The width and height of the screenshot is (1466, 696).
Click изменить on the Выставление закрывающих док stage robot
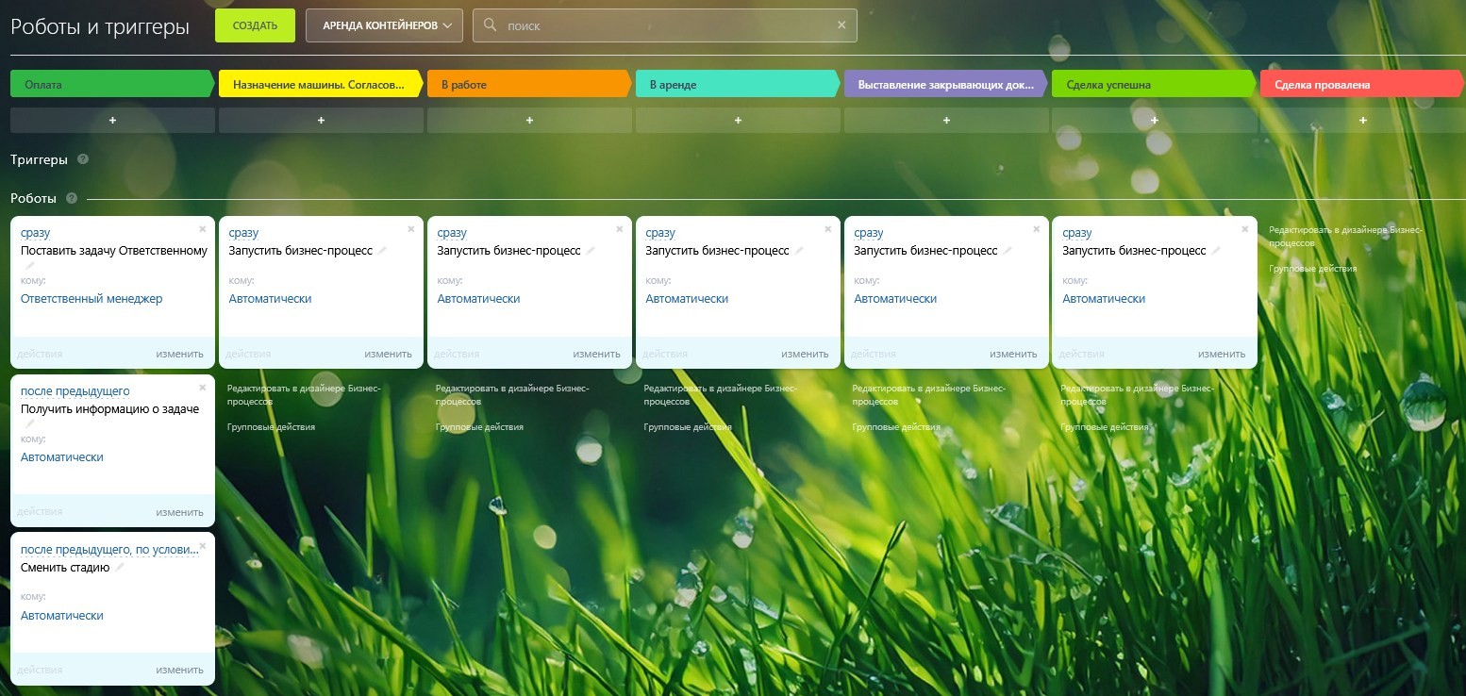(x=1014, y=354)
